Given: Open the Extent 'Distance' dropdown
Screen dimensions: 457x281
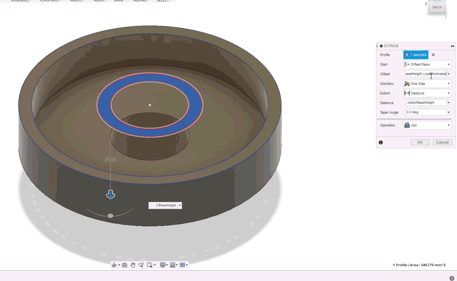Looking at the screenshot, I should (427, 93).
